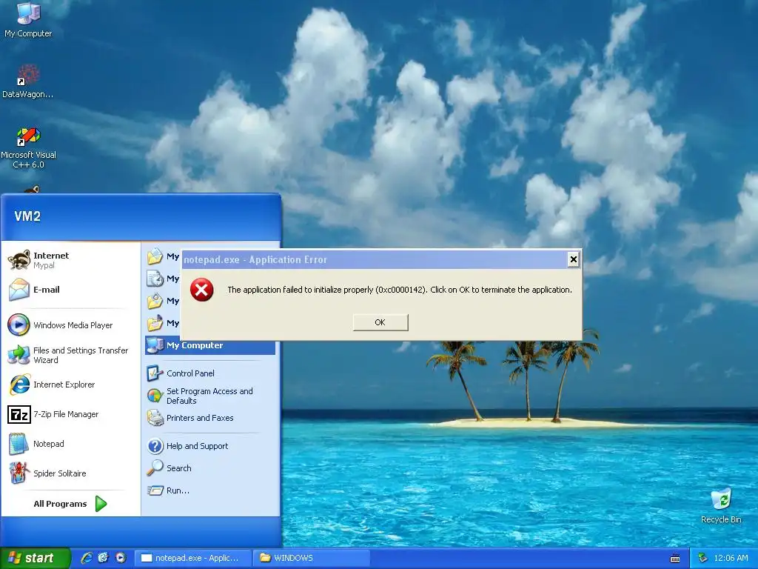
Task: Open Search from the Start menu
Action: (210, 468)
